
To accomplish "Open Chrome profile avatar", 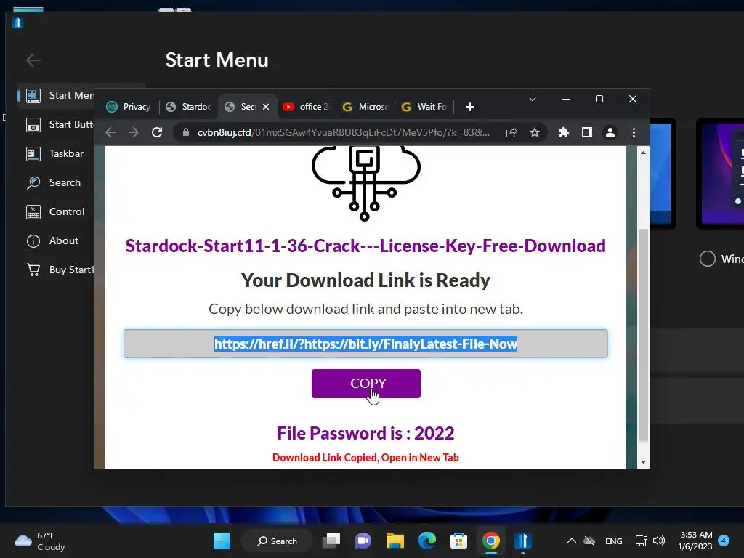I will point(610,132).
